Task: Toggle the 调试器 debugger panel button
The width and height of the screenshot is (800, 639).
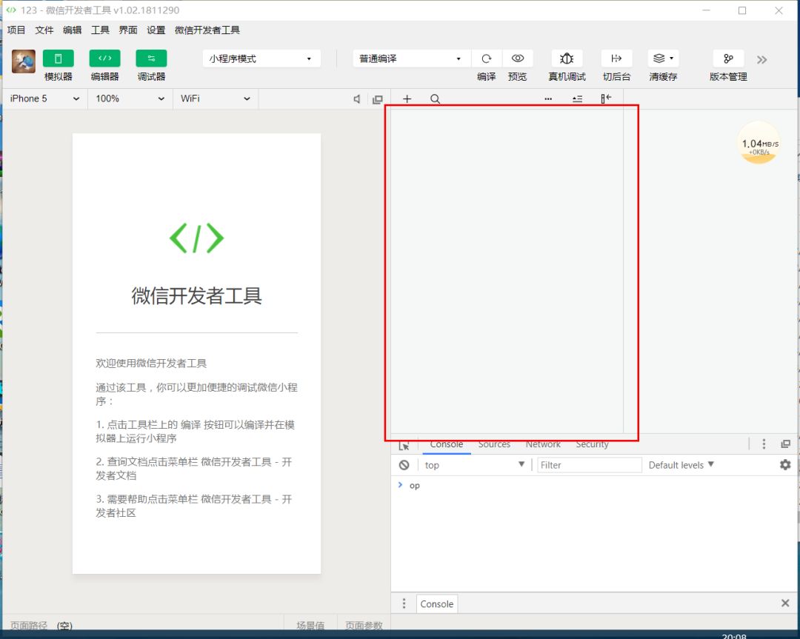Action: 151,58
